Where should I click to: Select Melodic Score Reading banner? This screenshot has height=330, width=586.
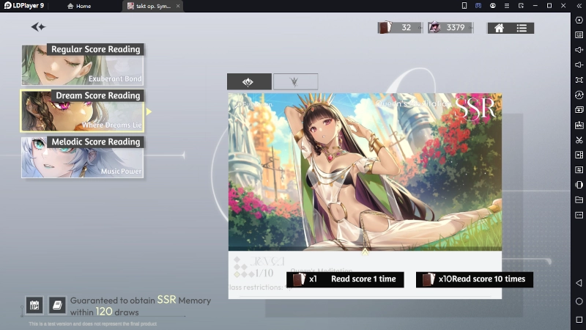coord(82,157)
